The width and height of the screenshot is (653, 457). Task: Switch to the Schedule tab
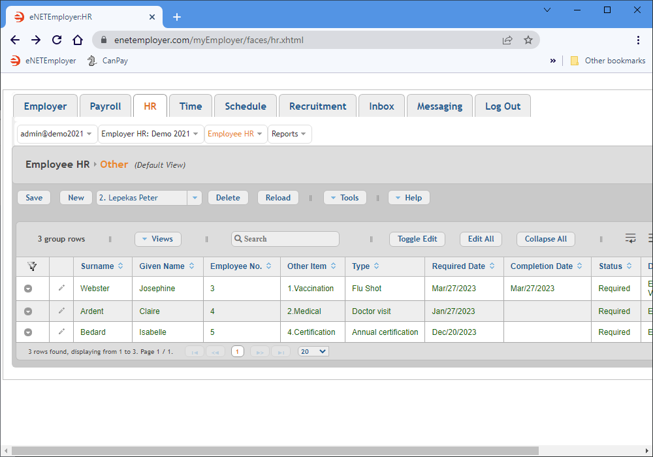246,106
